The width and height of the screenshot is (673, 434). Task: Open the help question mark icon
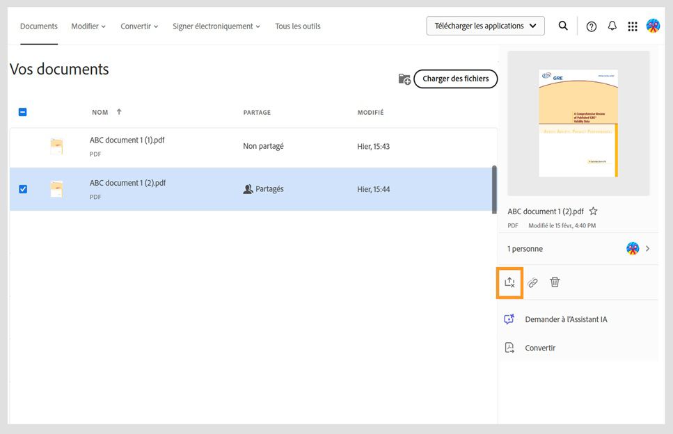(592, 26)
